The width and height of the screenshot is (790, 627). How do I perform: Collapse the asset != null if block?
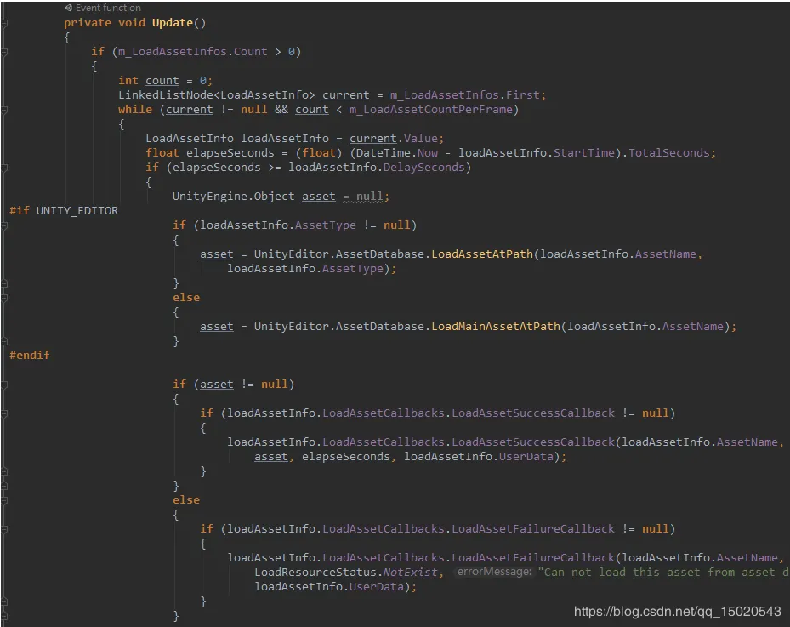click(4, 385)
